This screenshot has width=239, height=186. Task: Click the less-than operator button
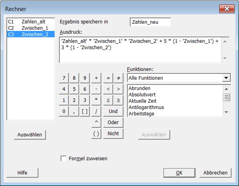108,89
